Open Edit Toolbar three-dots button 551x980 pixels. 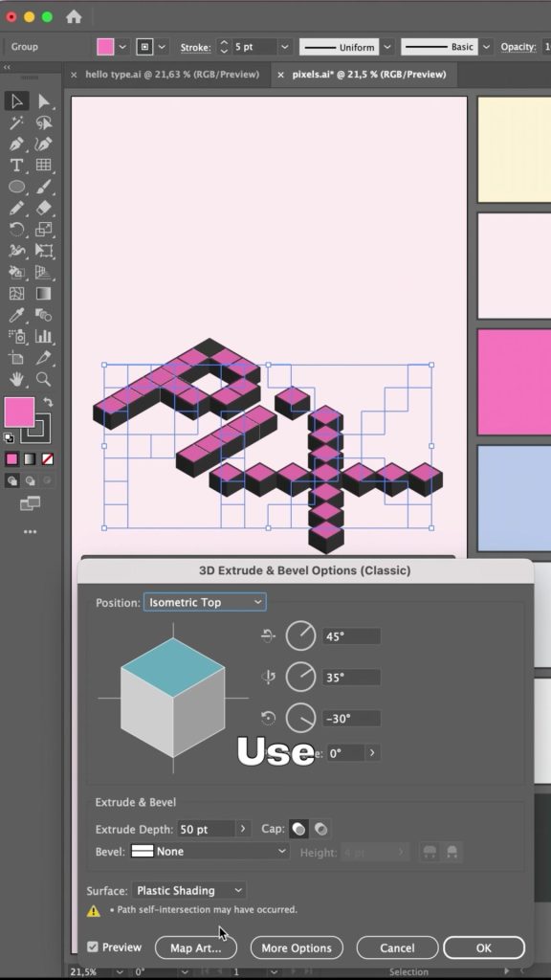click(30, 532)
